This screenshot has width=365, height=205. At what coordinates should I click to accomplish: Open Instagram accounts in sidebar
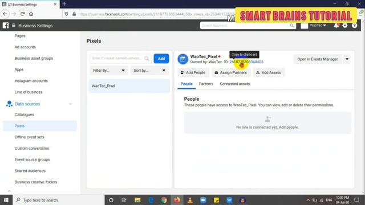(31, 81)
